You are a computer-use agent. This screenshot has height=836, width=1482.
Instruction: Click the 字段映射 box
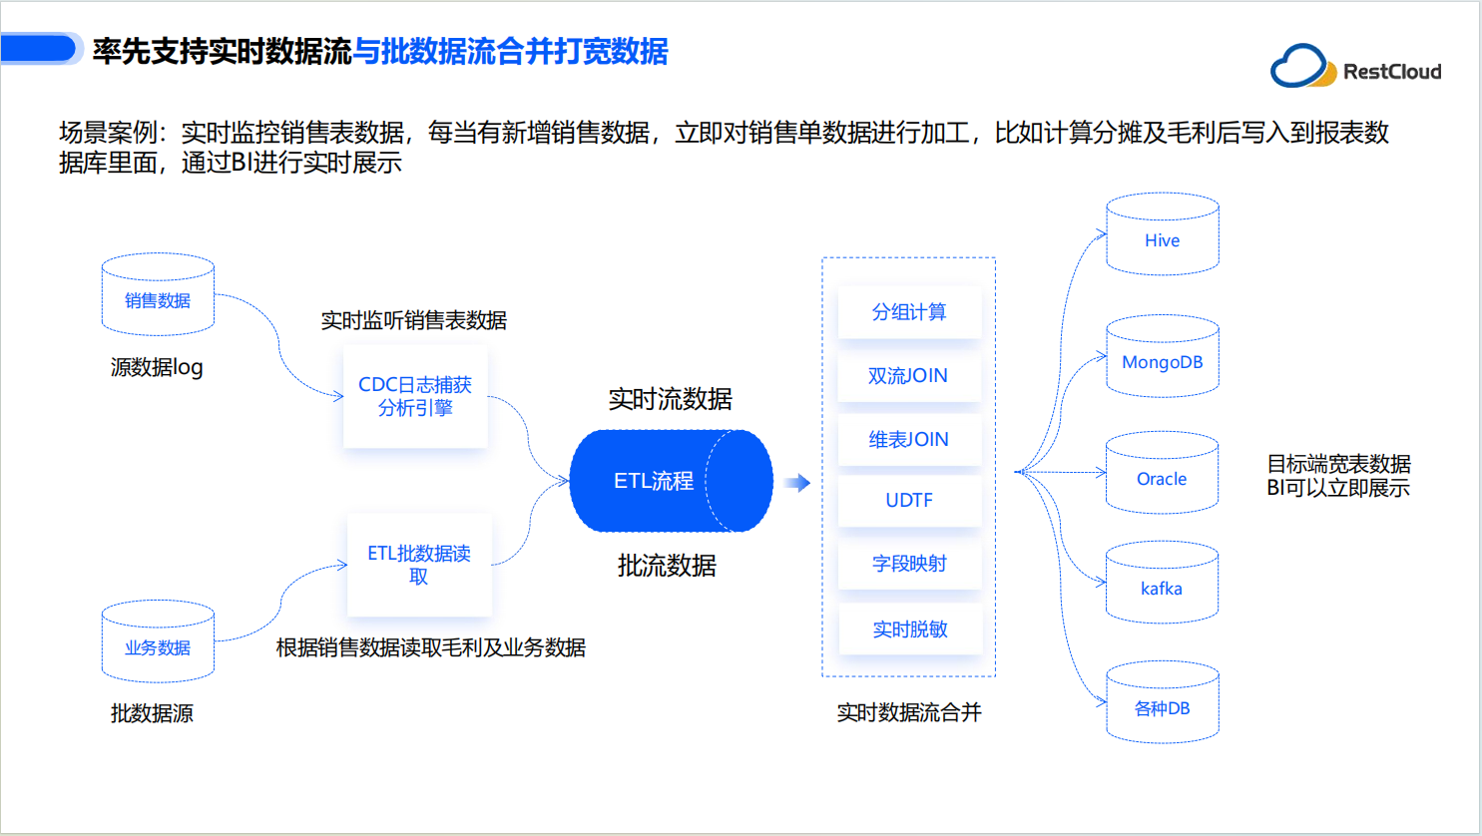tap(909, 564)
